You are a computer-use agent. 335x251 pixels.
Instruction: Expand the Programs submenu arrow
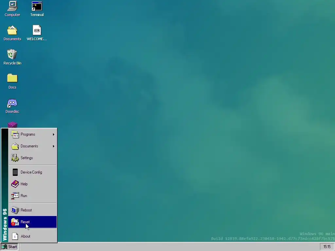(x=54, y=134)
